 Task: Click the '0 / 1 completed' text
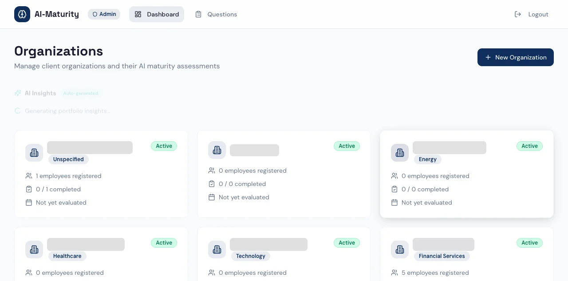click(x=58, y=189)
